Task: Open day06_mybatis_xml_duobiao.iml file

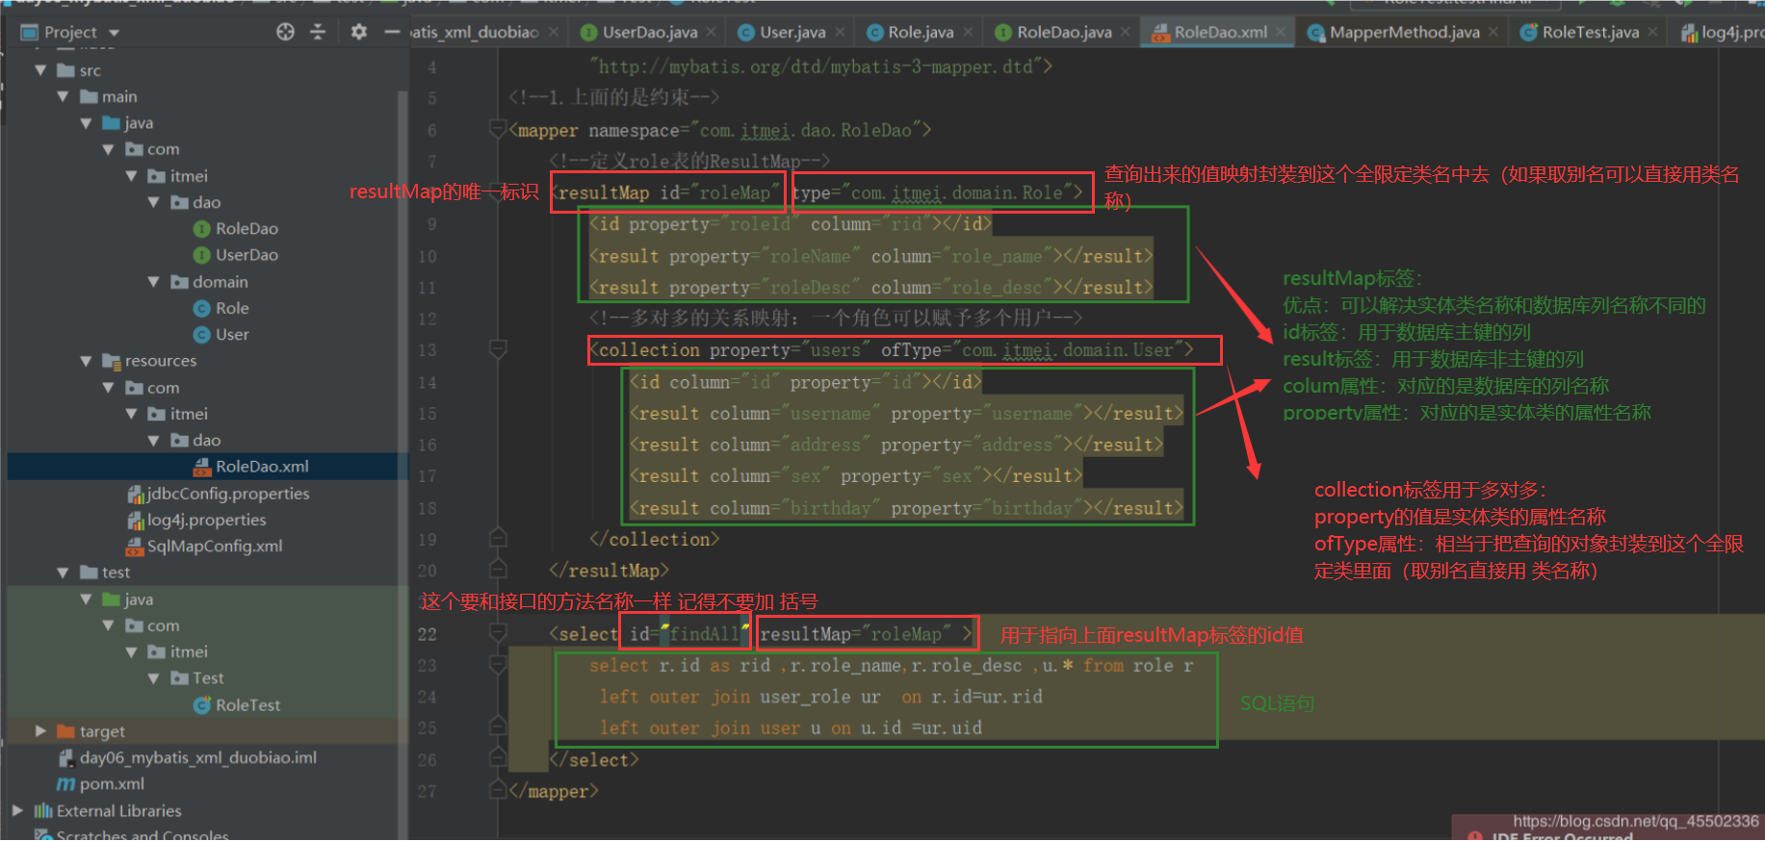Action: [197, 758]
